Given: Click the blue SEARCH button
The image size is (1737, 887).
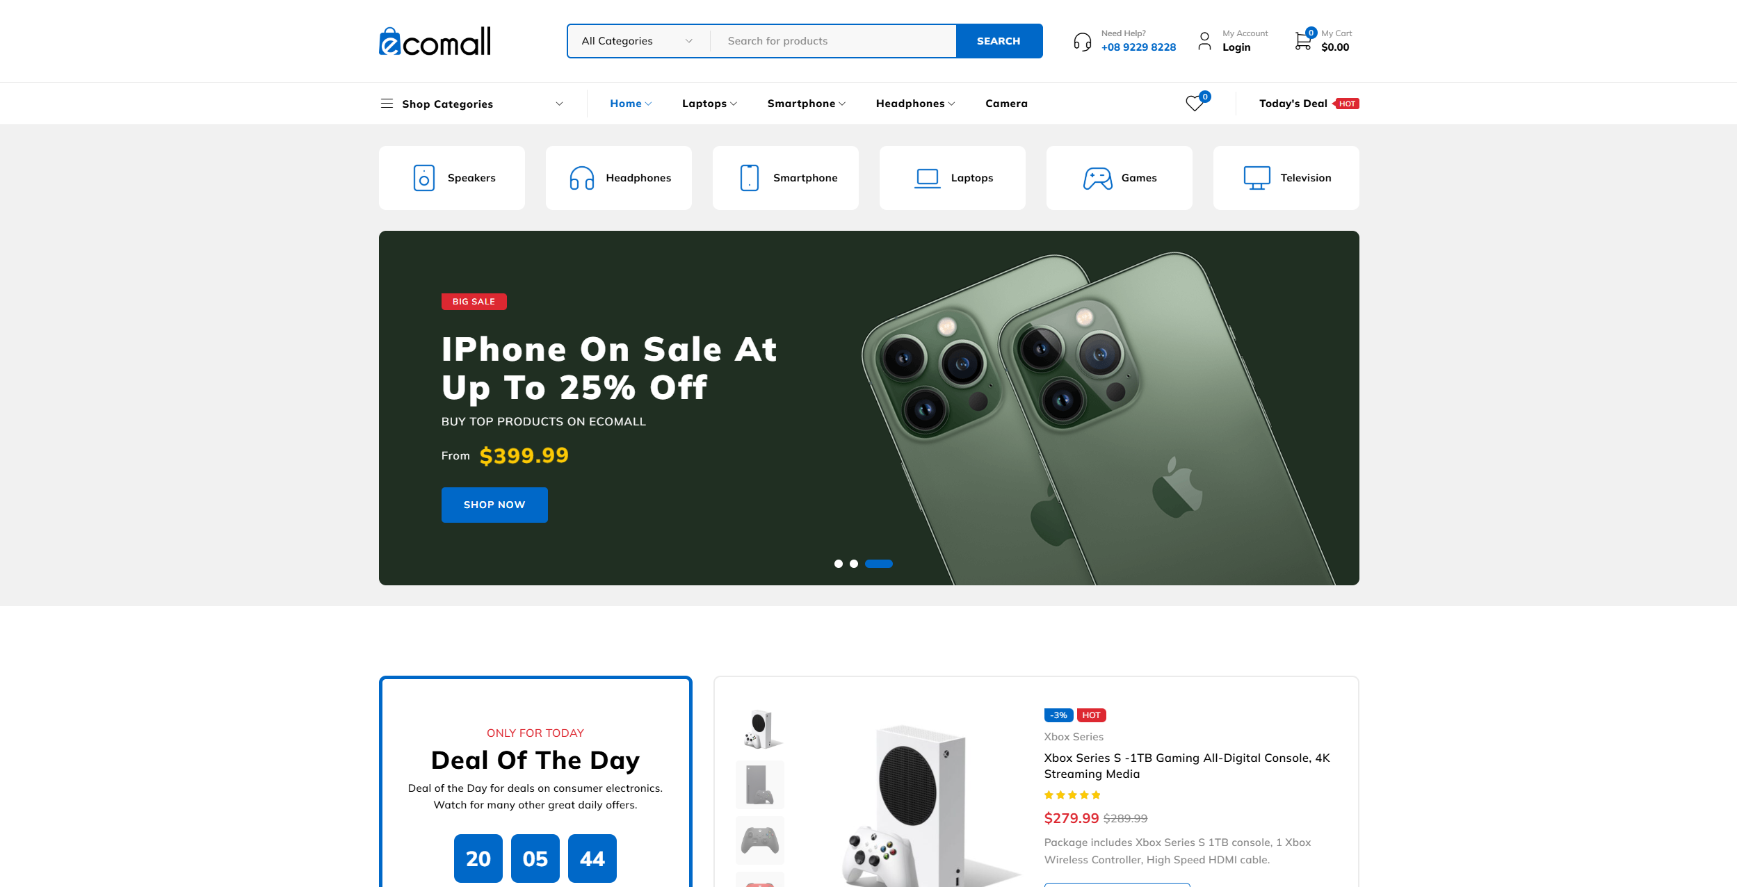Looking at the screenshot, I should point(999,41).
